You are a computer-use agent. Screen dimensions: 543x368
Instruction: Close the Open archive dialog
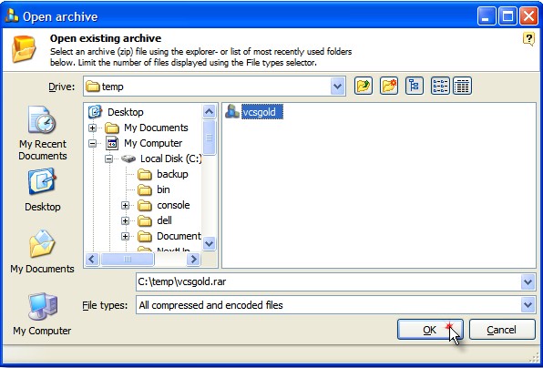click(x=528, y=16)
